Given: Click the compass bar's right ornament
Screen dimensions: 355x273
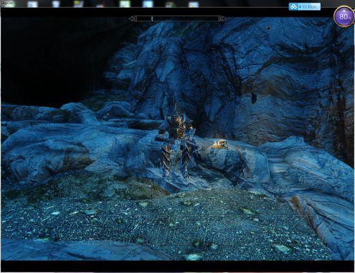Looking at the screenshot, I should 222,19.
